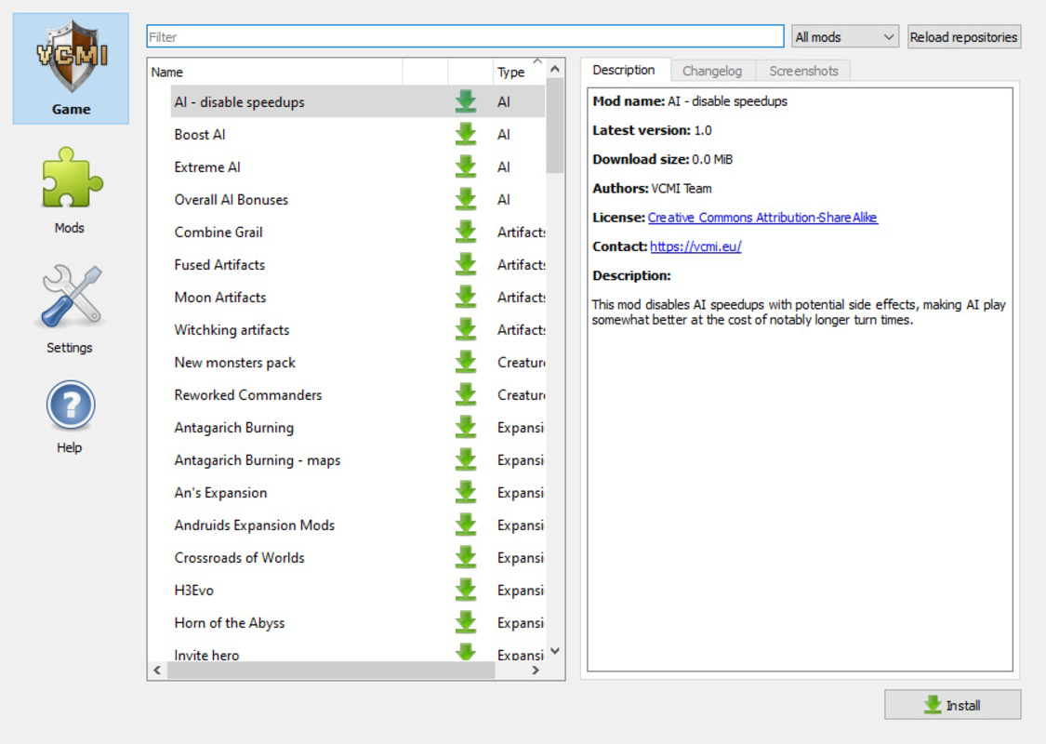The height and width of the screenshot is (744, 1046).
Task: Click download arrow for Andruids Expansion Mods
Action: pos(466,525)
